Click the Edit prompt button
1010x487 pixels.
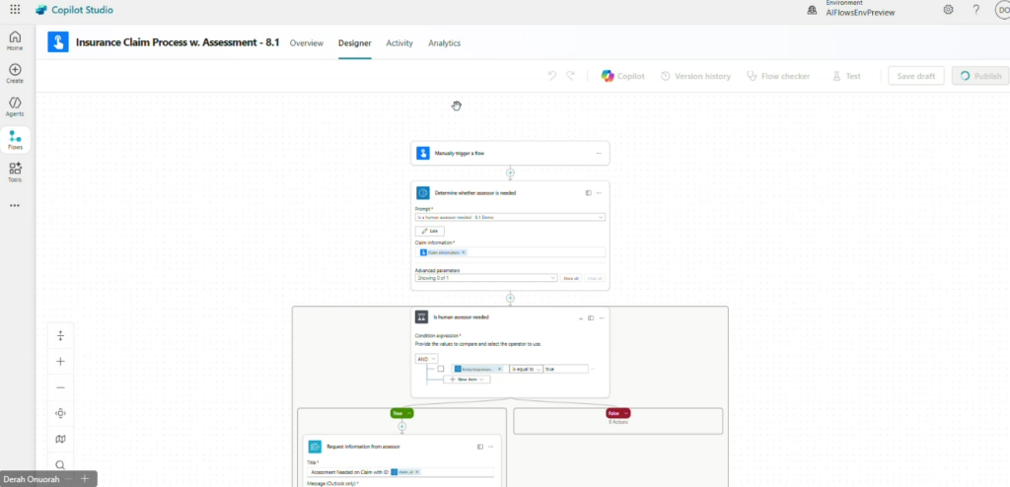430,231
